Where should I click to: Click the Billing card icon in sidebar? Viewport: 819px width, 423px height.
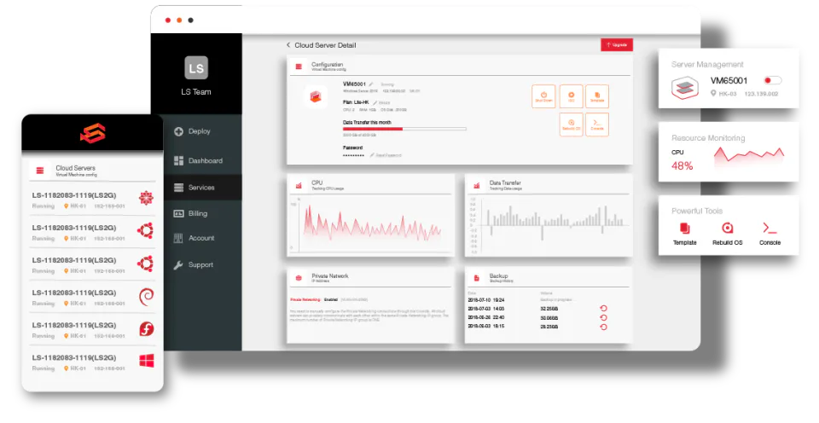tap(178, 213)
